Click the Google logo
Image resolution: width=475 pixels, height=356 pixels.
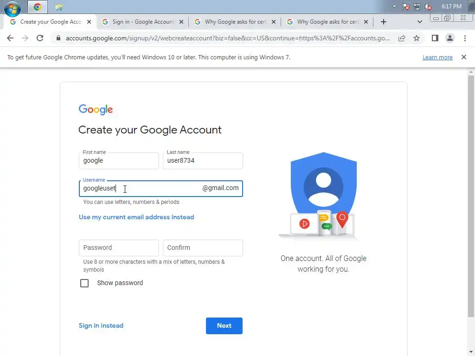click(96, 109)
